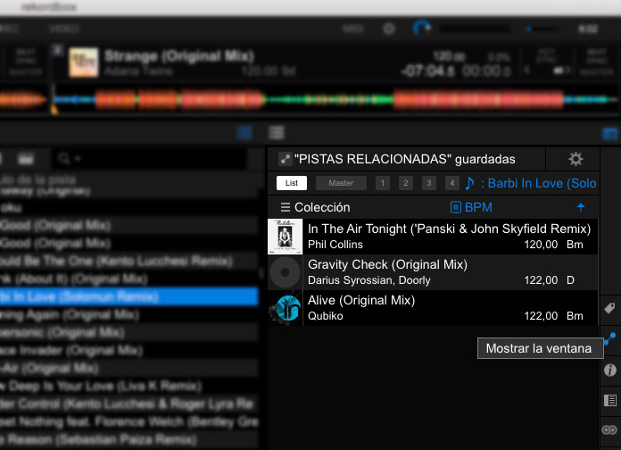Choose deck 4 button
This screenshot has height=450, width=621.
[451, 183]
